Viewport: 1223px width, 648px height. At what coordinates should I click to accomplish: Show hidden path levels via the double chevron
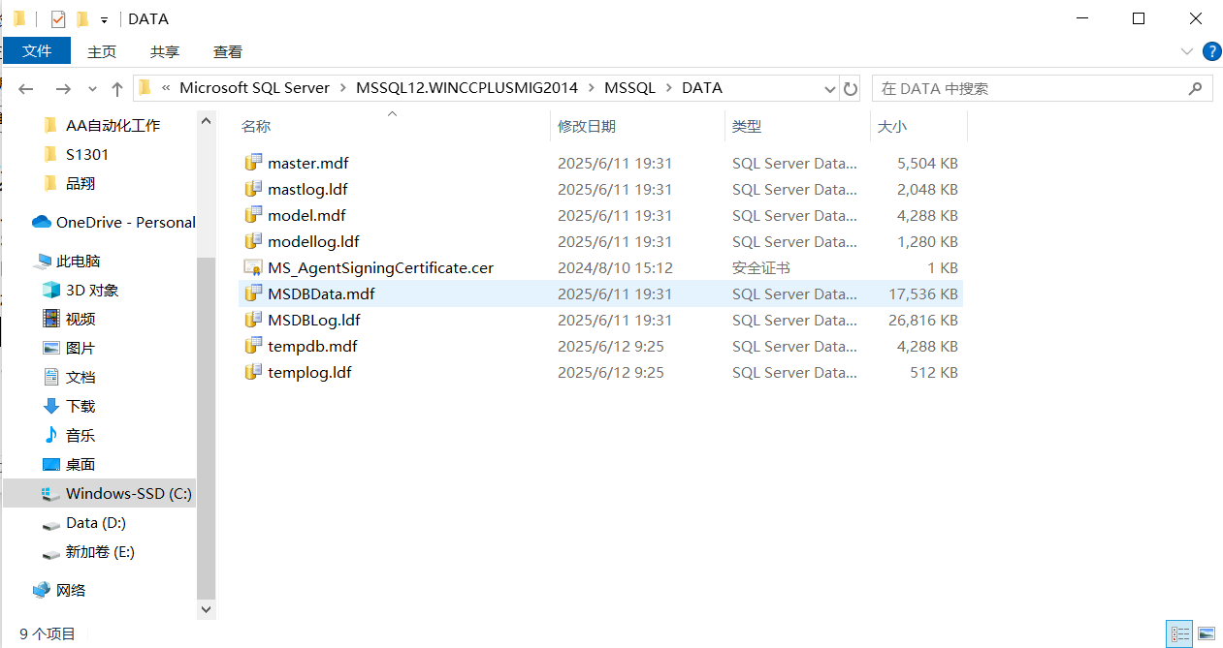click(166, 88)
